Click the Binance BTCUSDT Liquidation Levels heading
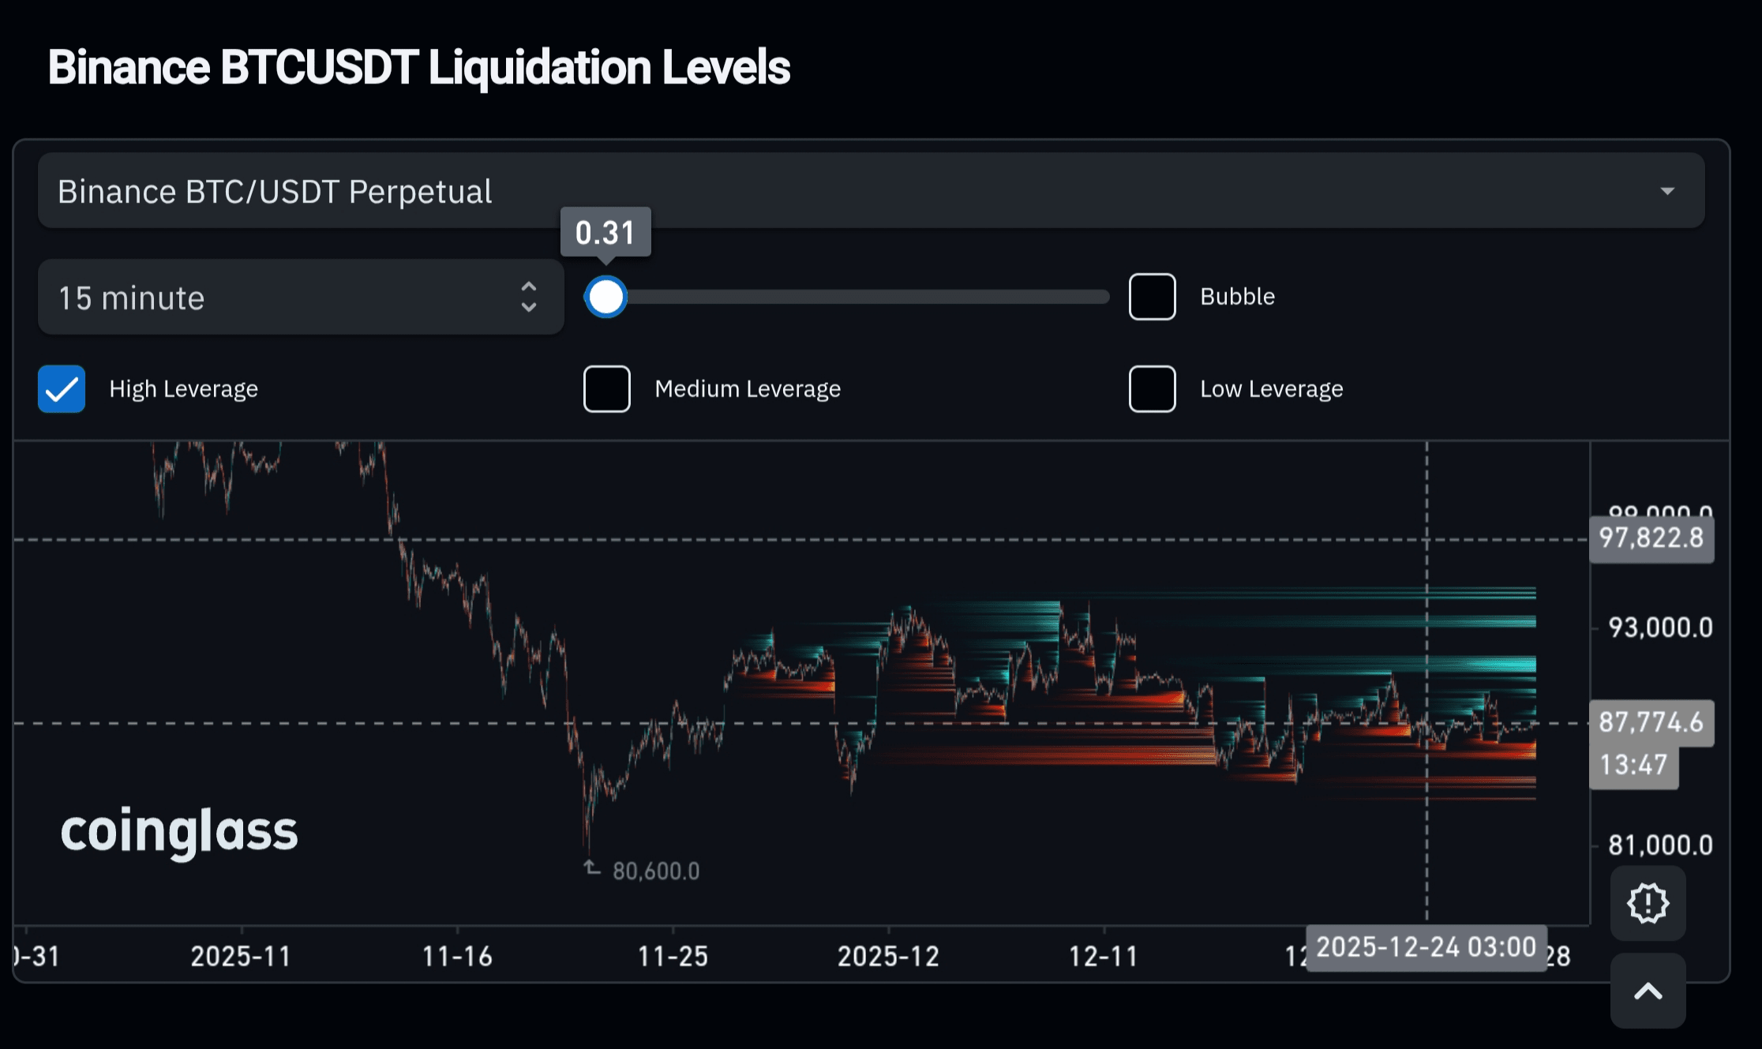 [418, 67]
